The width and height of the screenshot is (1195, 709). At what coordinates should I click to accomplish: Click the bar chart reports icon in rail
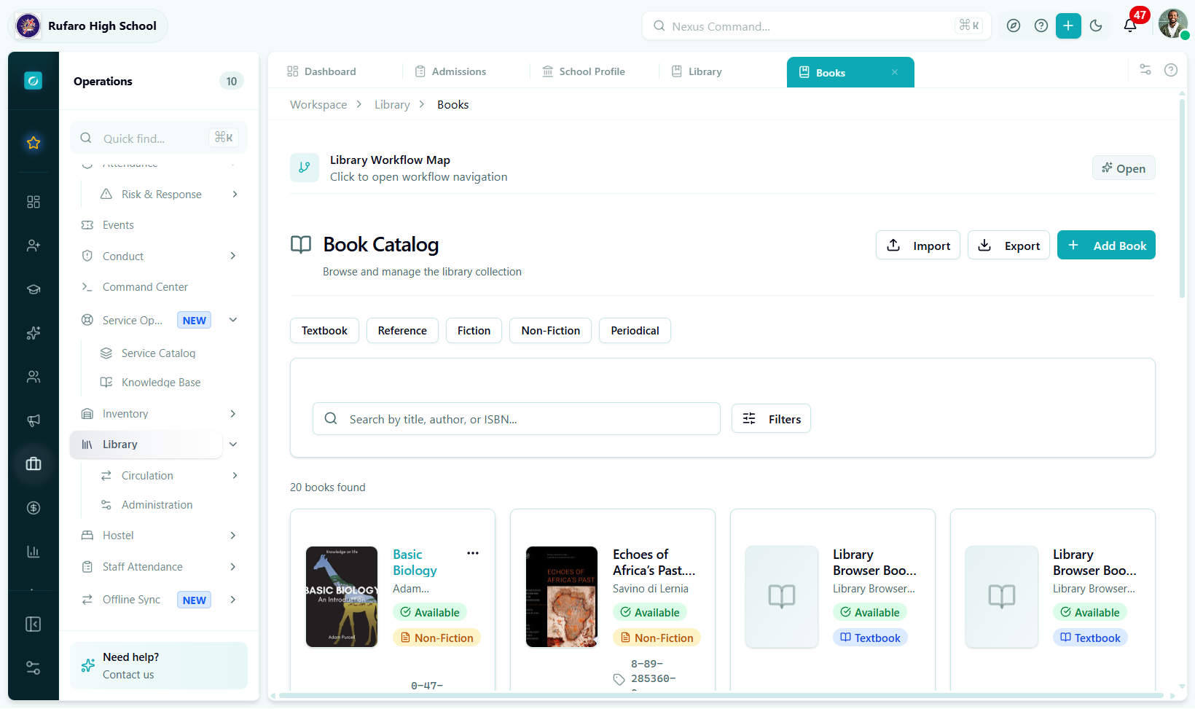(x=34, y=552)
